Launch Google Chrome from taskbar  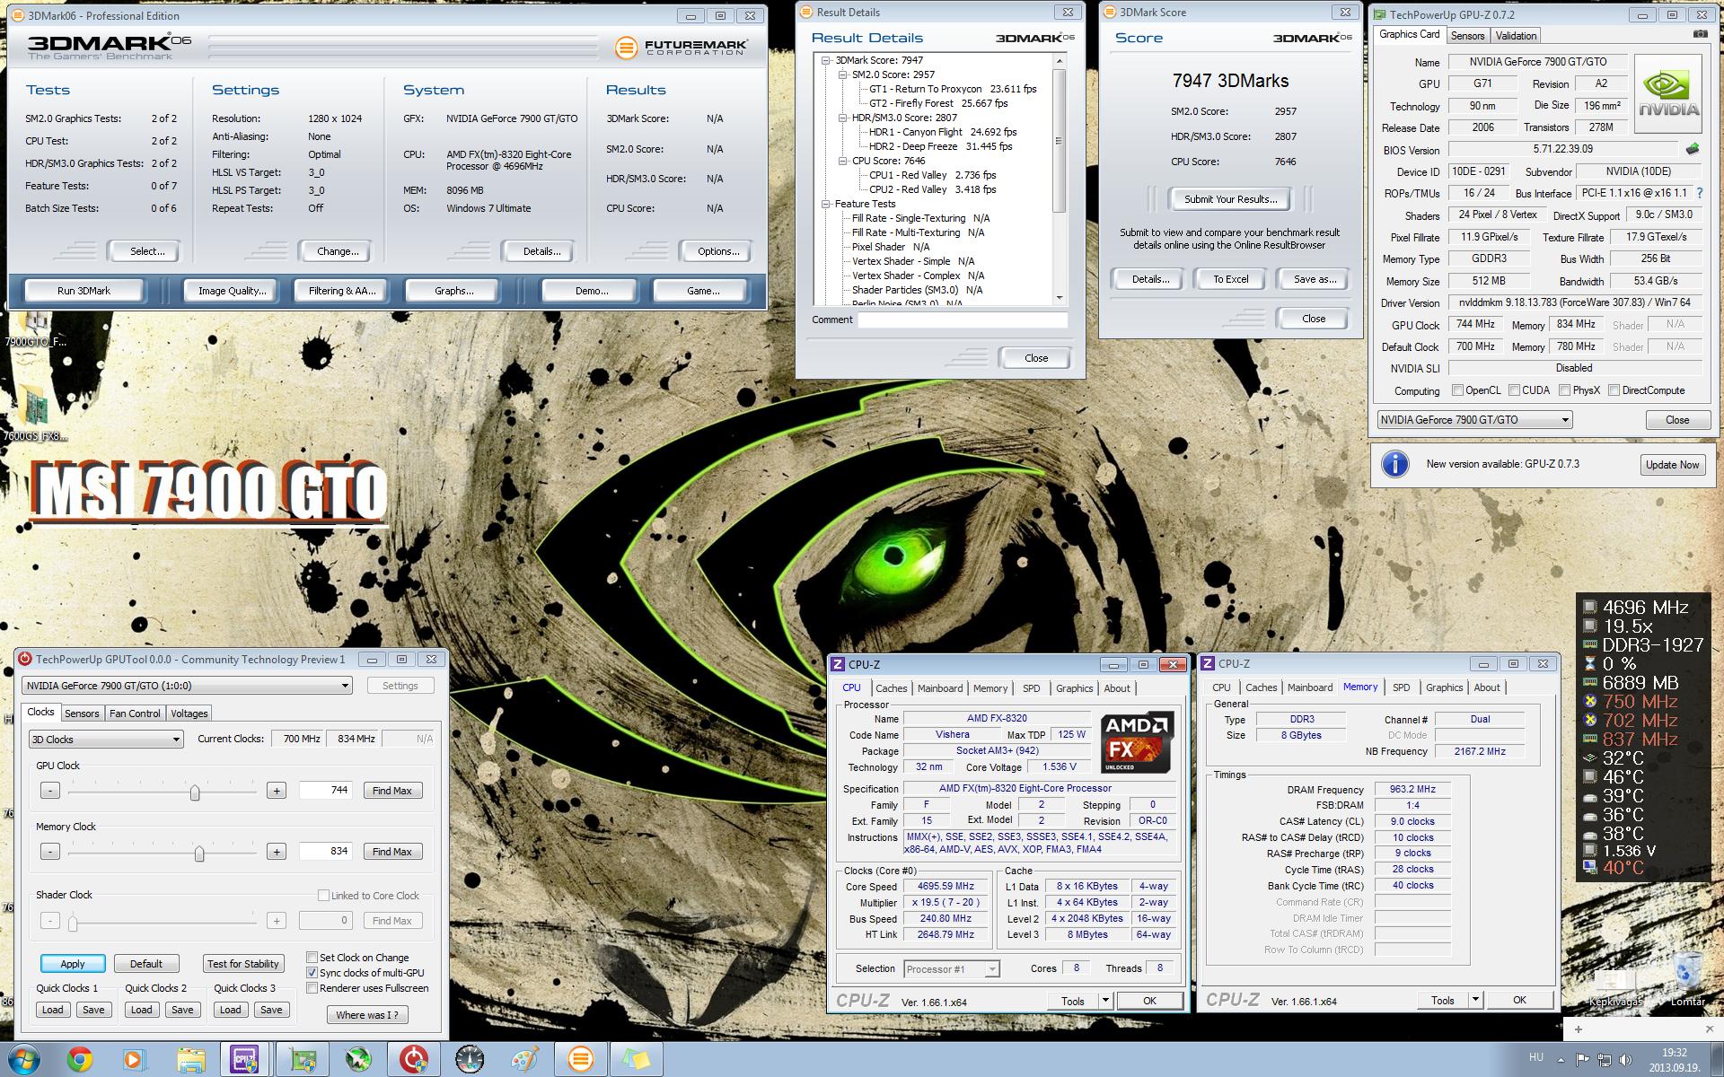point(80,1060)
